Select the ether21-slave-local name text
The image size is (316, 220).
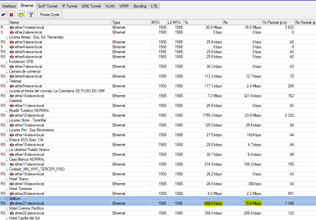[x=29, y=203]
